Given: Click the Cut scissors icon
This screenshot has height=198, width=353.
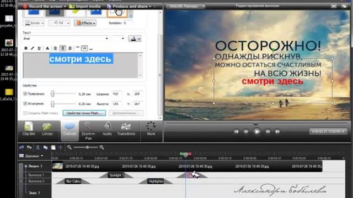Looking at the screenshot, I should (38, 147).
